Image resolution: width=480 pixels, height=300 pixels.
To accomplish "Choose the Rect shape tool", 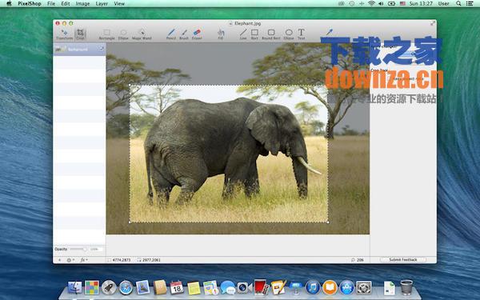I will pos(254,34).
